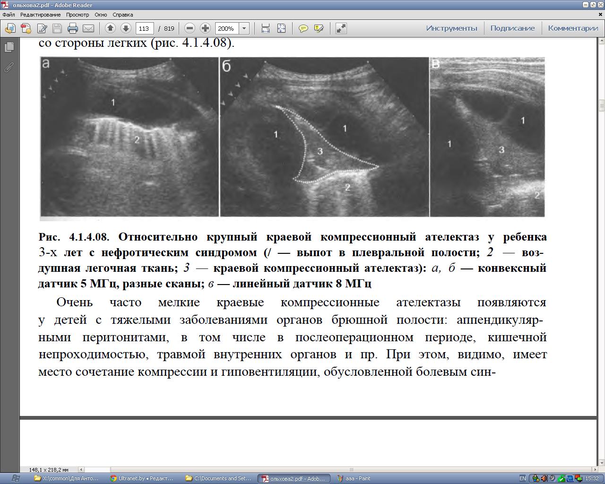The height and width of the screenshot is (484, 605).
Task: Open the Просмотр menu
Action: point(77,15)
